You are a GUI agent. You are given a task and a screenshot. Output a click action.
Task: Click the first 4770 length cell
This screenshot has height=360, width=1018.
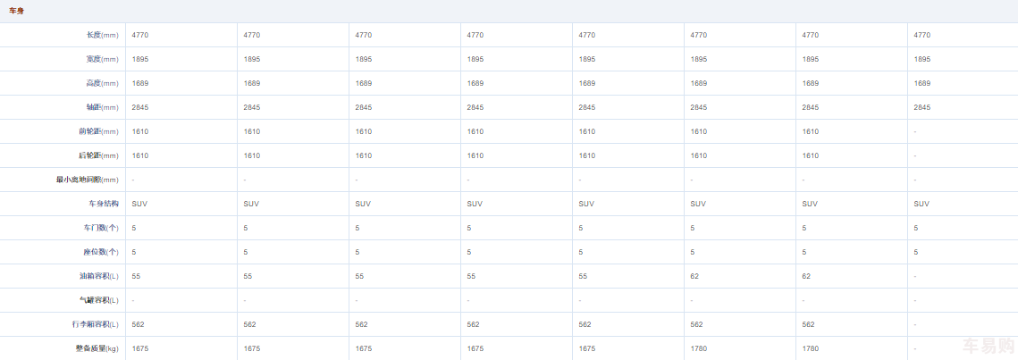click(x=139, y=35)
